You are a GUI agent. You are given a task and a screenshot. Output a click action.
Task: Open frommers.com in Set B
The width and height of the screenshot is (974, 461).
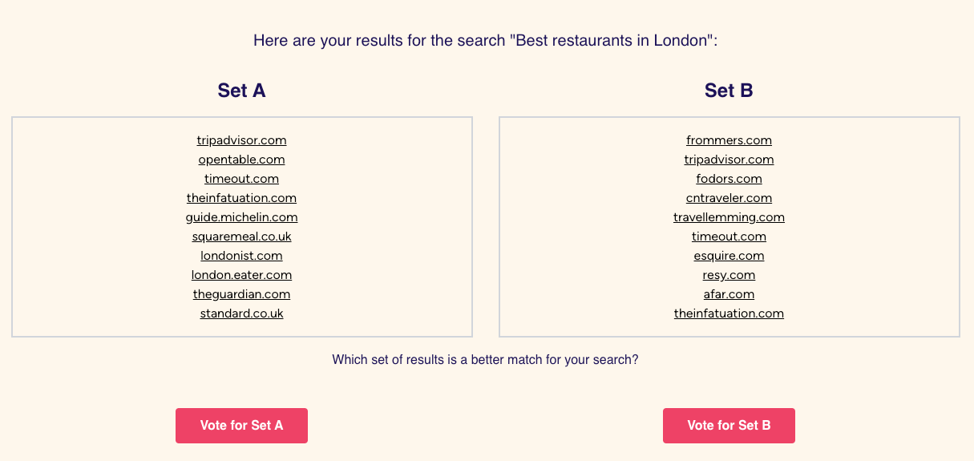point(729,140)
